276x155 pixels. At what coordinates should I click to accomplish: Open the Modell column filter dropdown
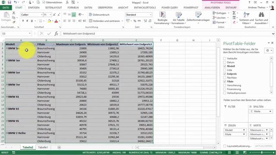[35, 44]
